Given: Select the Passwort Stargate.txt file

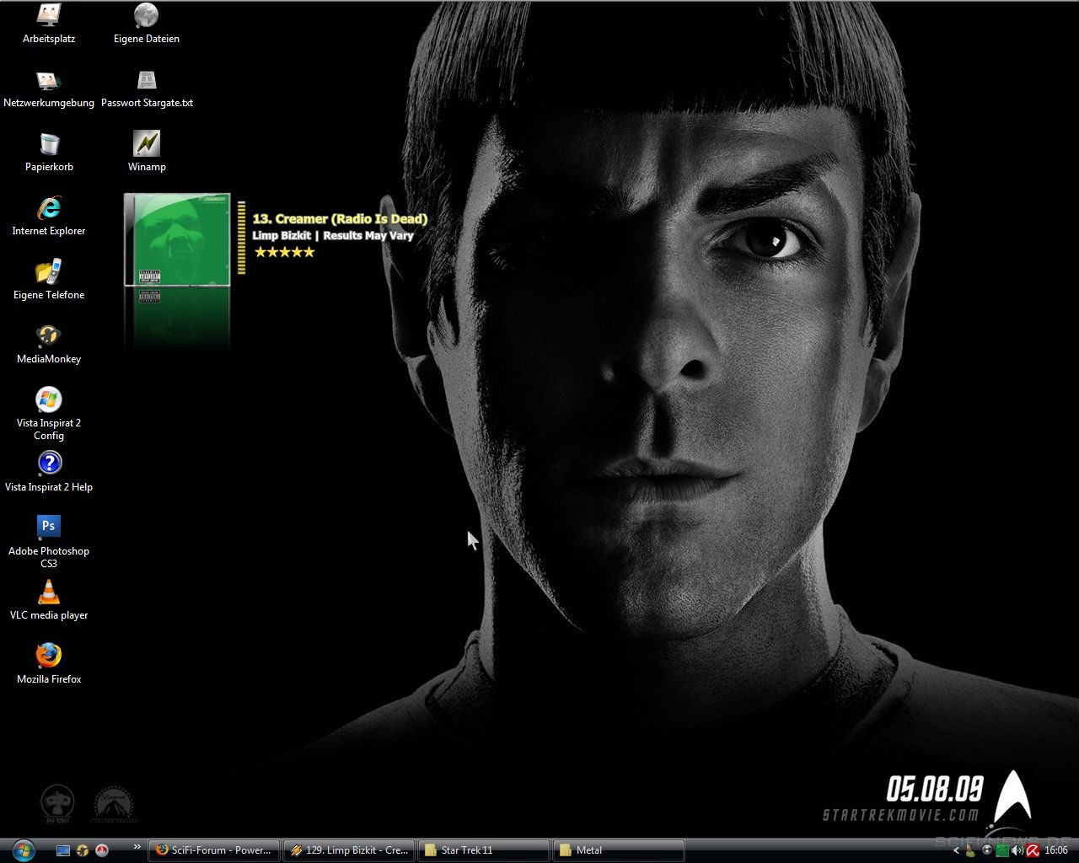Looking at the screenshot, I should 147,81.
